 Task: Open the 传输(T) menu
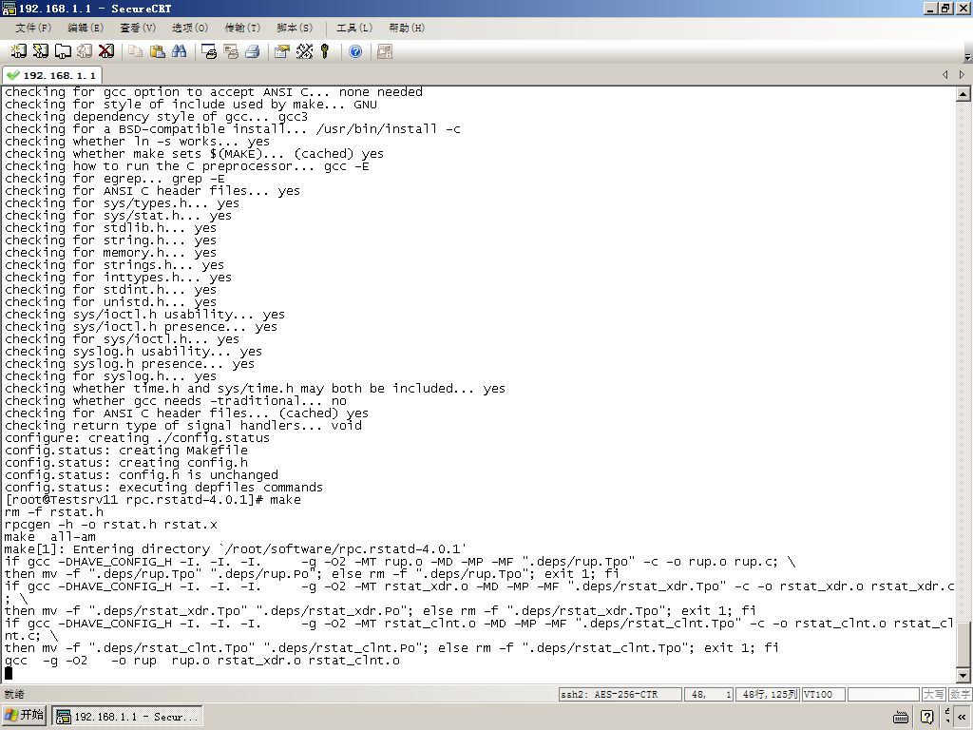click(242, 28)
